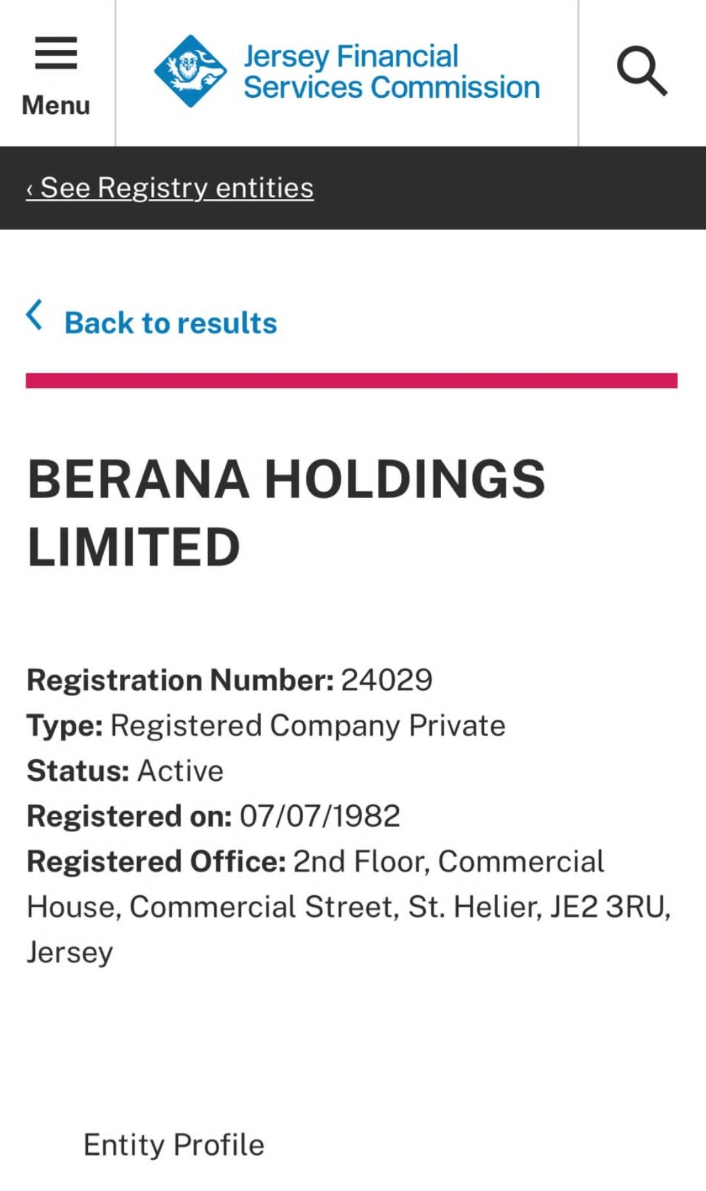The height and width of the screenshot is (1191, 706).
Task: Click the Registered Office address text
Action: 348,907
